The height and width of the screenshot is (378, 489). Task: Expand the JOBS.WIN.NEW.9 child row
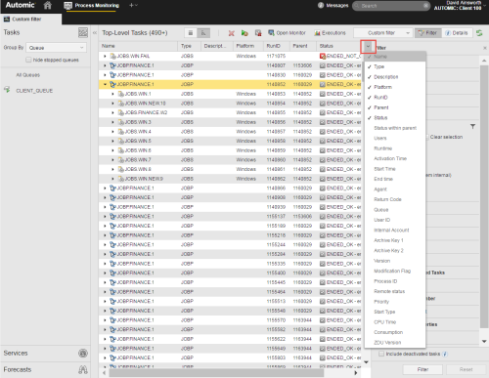coord(112,179)
